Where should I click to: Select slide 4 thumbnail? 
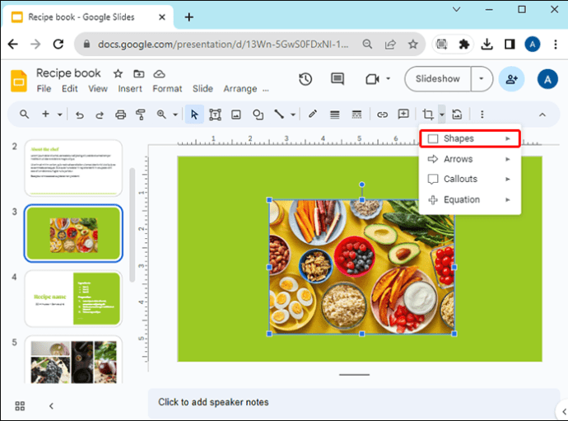73,298
